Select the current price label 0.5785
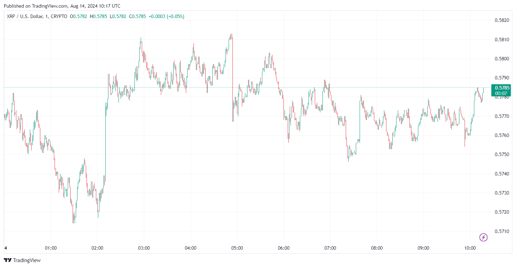Screen dimensions: 516x267 [502, 88]
